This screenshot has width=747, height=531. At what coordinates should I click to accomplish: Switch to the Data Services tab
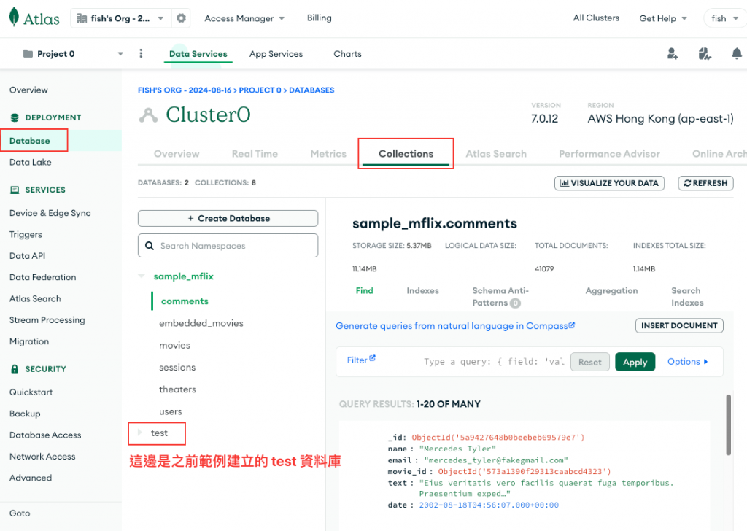tap(198, 54)
